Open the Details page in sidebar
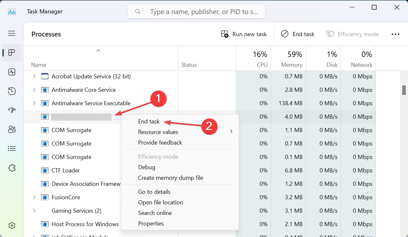408x237 pixels. [x=12, y=149]
